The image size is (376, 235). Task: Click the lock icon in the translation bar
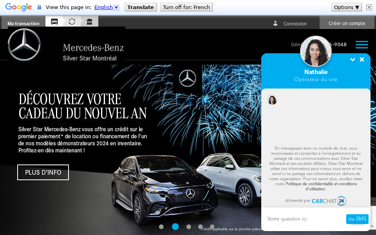coord(39,7)
